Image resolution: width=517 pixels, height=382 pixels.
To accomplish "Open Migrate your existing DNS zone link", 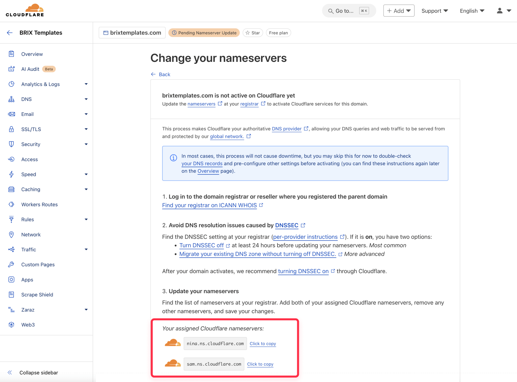I will click(x=258, y=254).
